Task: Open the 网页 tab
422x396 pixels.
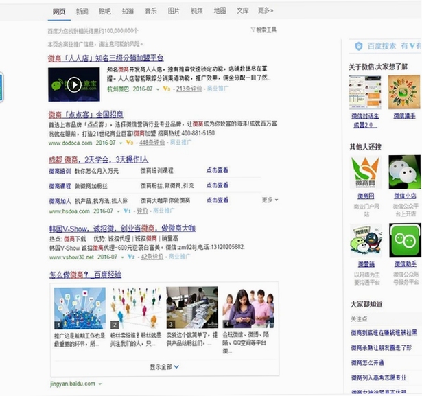Action: coord(59,12)
